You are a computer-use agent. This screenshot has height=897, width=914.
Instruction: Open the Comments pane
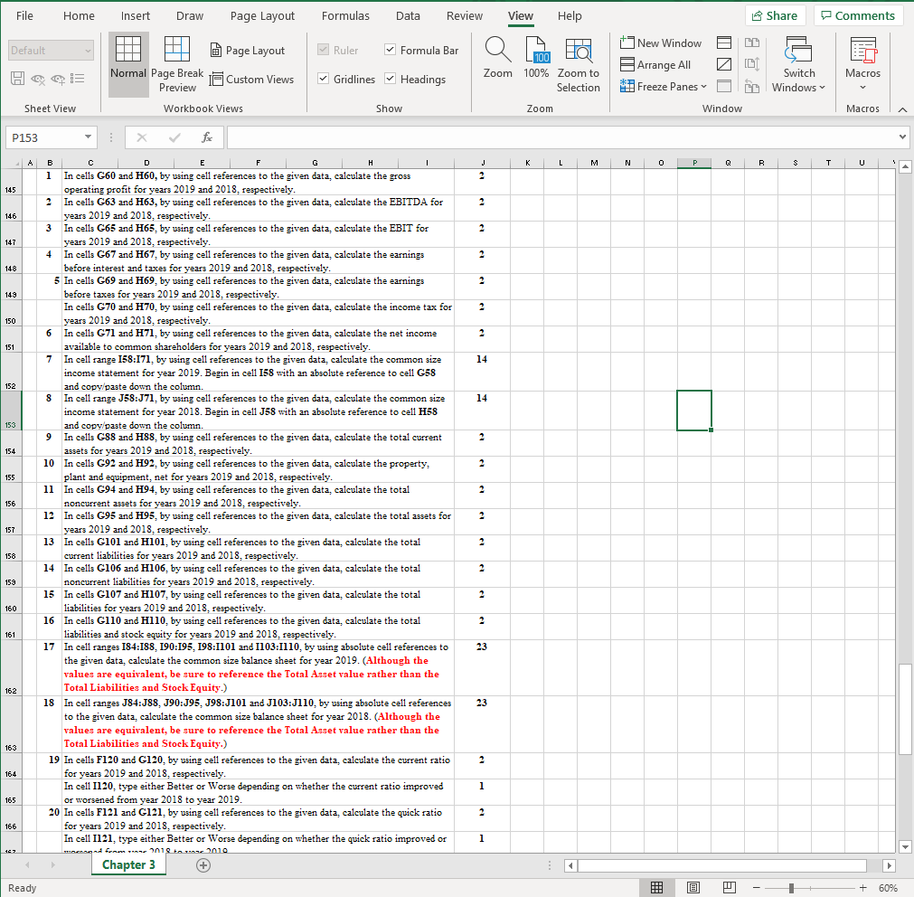858,15
